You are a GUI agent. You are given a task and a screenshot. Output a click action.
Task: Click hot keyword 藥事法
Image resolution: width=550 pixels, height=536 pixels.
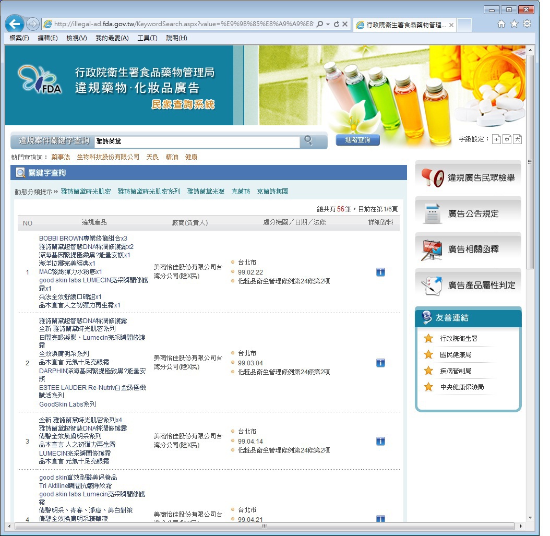click(61, 157)
